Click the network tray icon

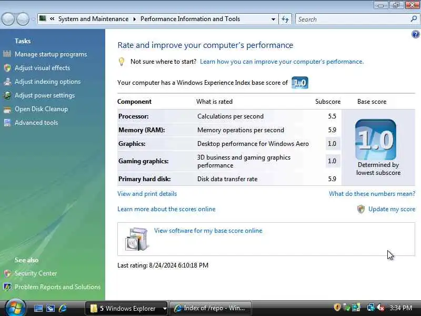(x=371, y=308)
